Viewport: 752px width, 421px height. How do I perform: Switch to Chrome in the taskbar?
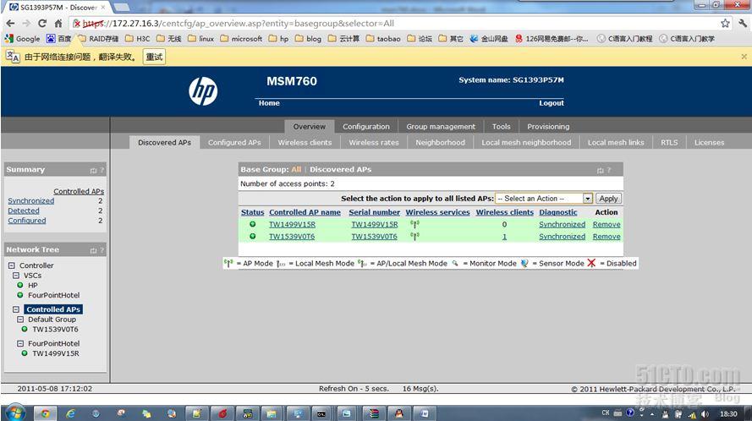coord(45,413)
